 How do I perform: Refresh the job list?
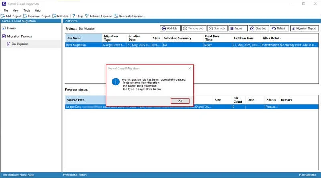click(x=279, y=28)
